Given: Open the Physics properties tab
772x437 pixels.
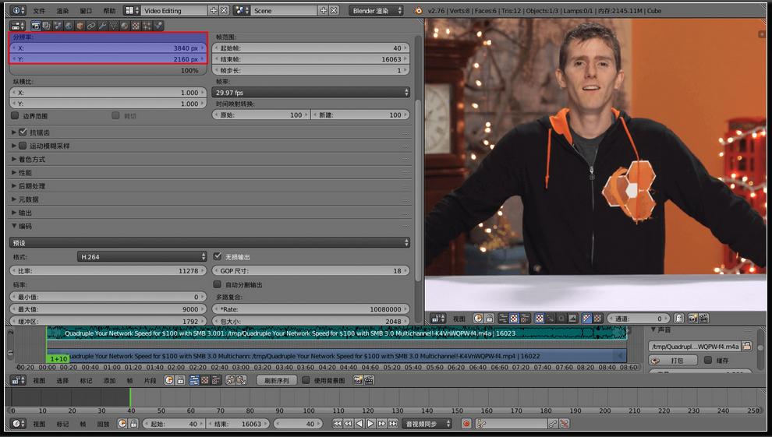Looking at the screenshot, I should coord(158,26).
